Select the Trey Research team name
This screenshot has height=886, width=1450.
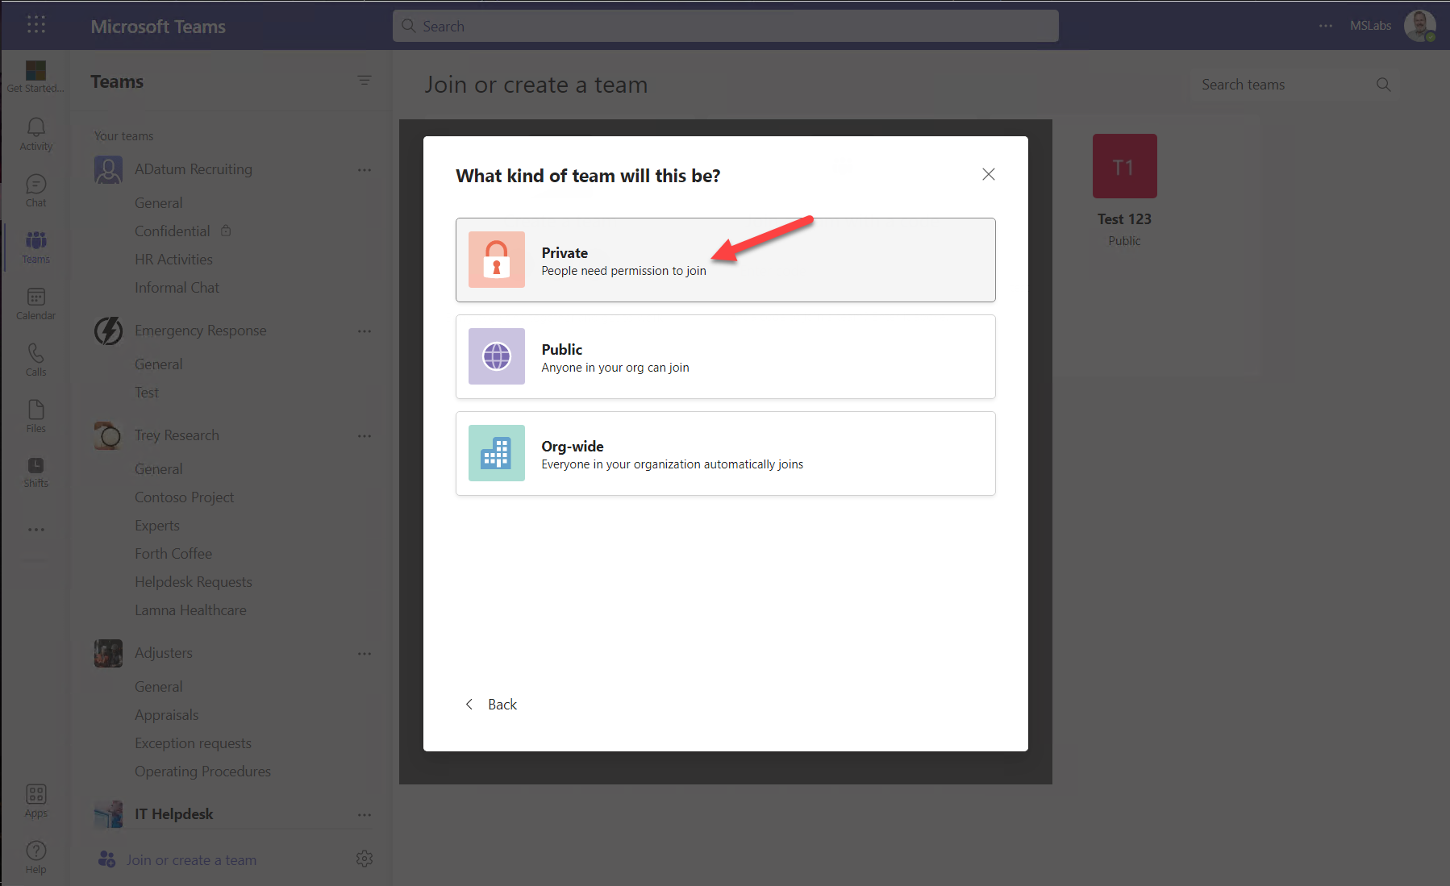click(x=177, y=435)
